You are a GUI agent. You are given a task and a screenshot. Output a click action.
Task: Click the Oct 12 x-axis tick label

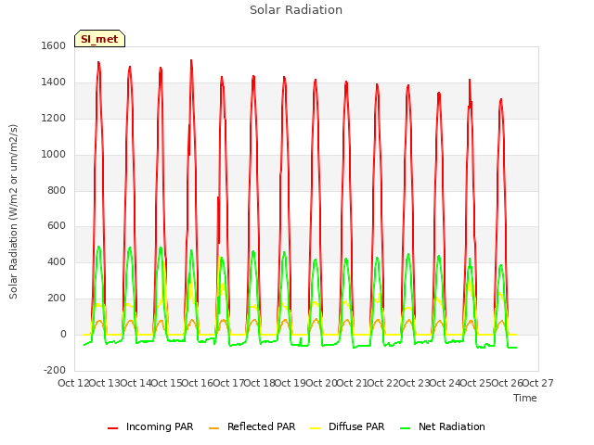pos(73,383)
